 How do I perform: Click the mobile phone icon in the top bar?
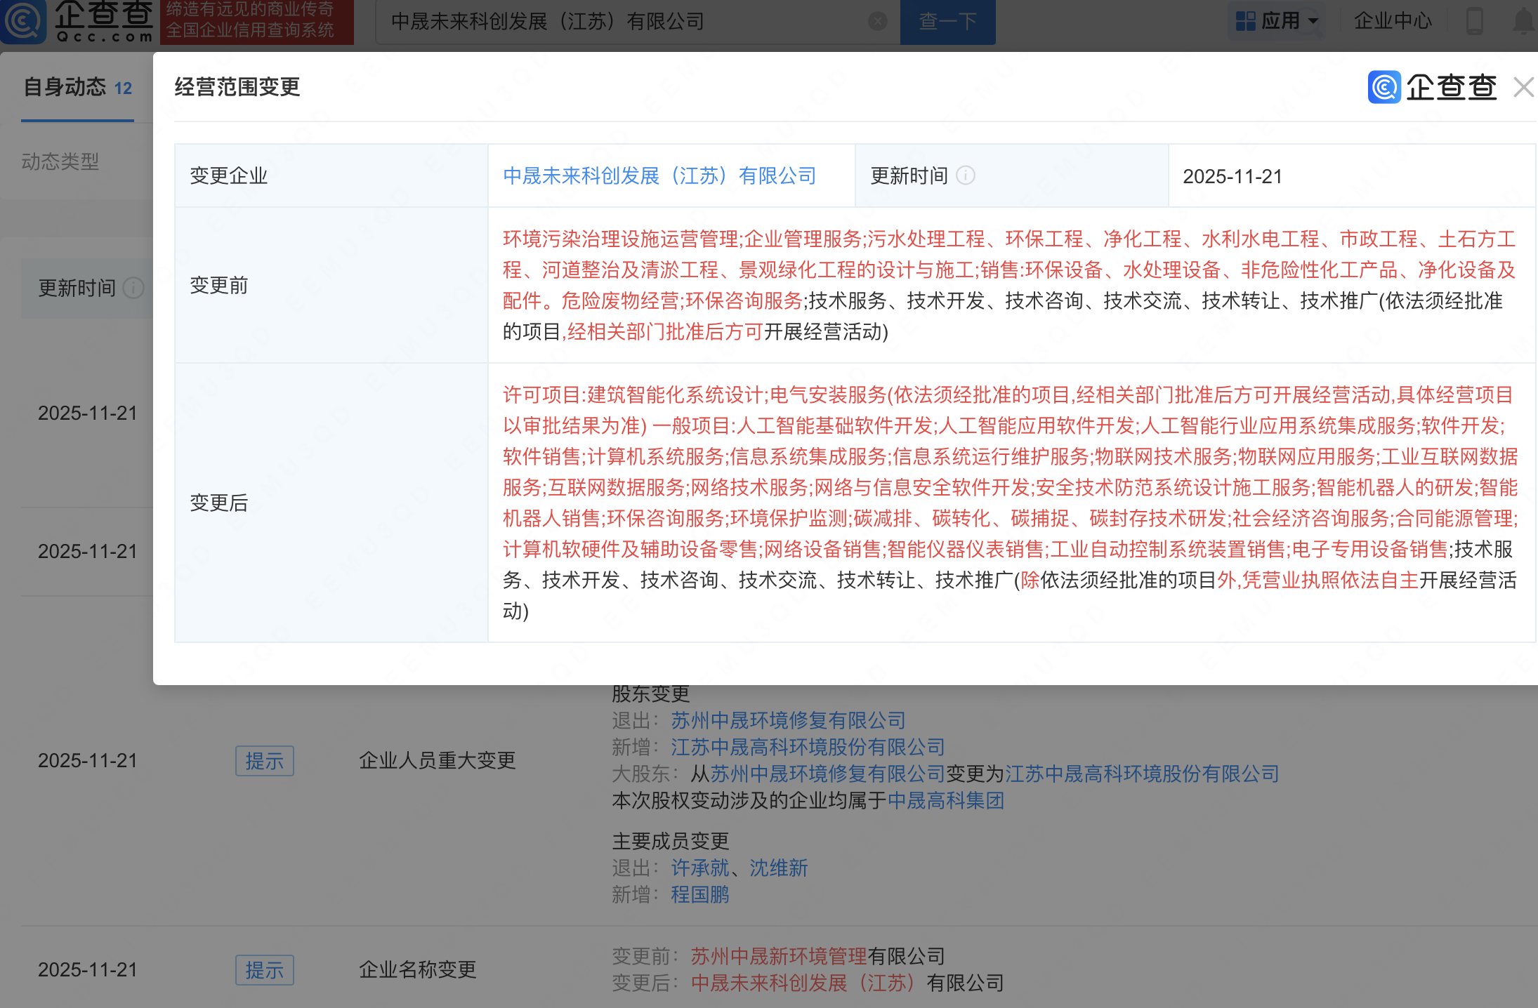[x=1475, y=22]
